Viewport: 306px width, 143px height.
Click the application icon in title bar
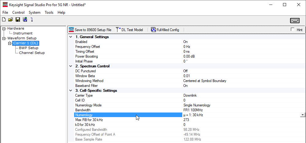(x=5, y=5)
